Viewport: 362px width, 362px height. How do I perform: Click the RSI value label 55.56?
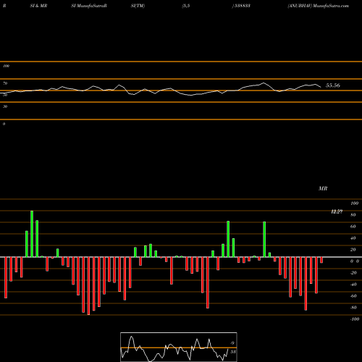click(333, 85)
